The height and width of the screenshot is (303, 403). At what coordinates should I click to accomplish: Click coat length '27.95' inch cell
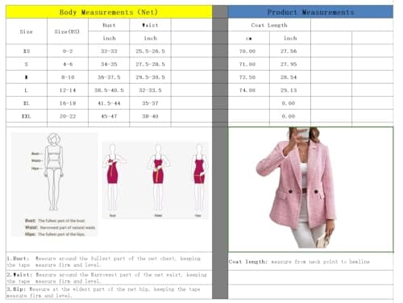pos(290,64)
